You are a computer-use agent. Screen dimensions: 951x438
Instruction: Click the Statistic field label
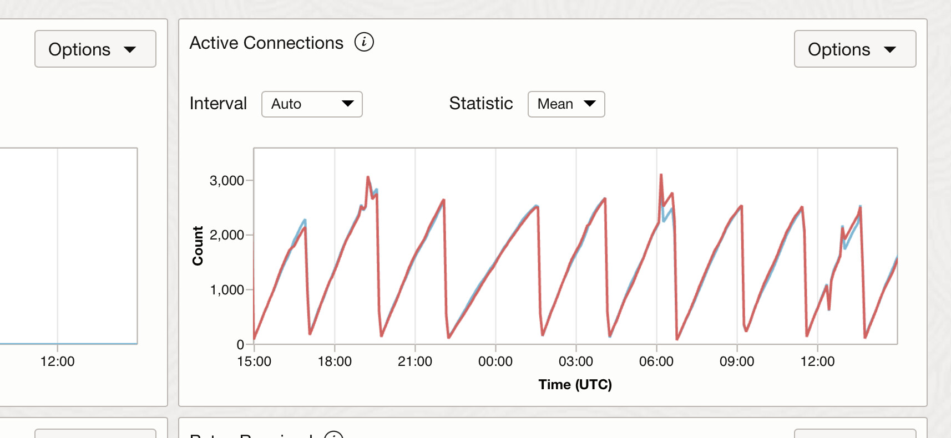[481, 104]
